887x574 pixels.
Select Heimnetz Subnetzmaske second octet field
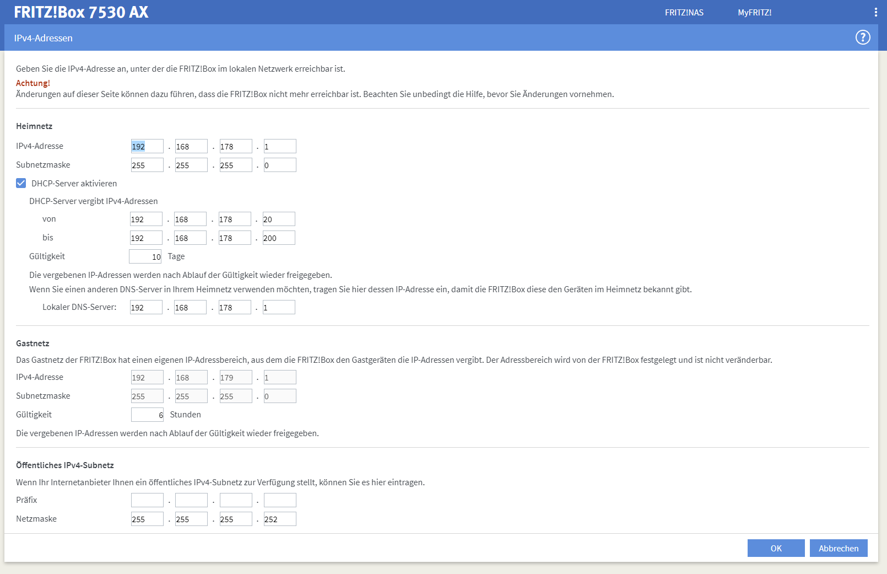click(x=191, y=165)
